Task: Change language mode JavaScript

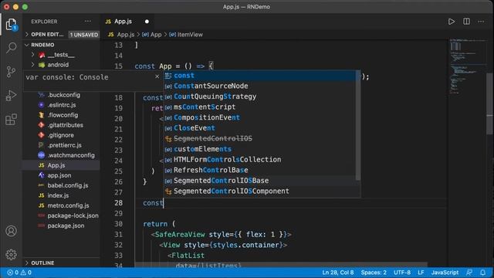Action: click(445, 273)
